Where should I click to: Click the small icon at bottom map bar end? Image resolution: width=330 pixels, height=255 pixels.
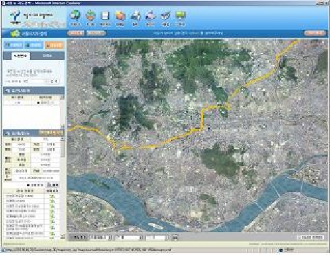coord(175,237)
